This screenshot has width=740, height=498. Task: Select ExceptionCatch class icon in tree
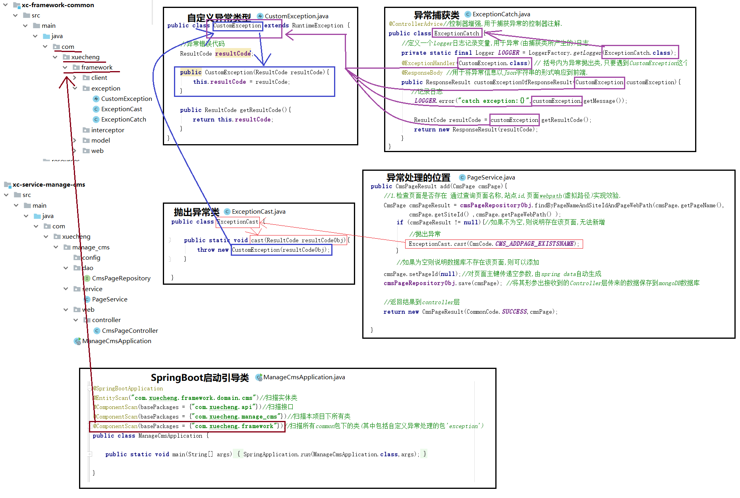click(x=96, y=120)
